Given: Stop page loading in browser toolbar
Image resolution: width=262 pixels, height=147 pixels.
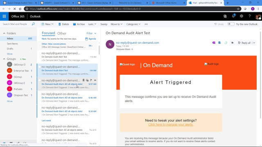Looking at the screenshot, I should click(x=15, y=9).
